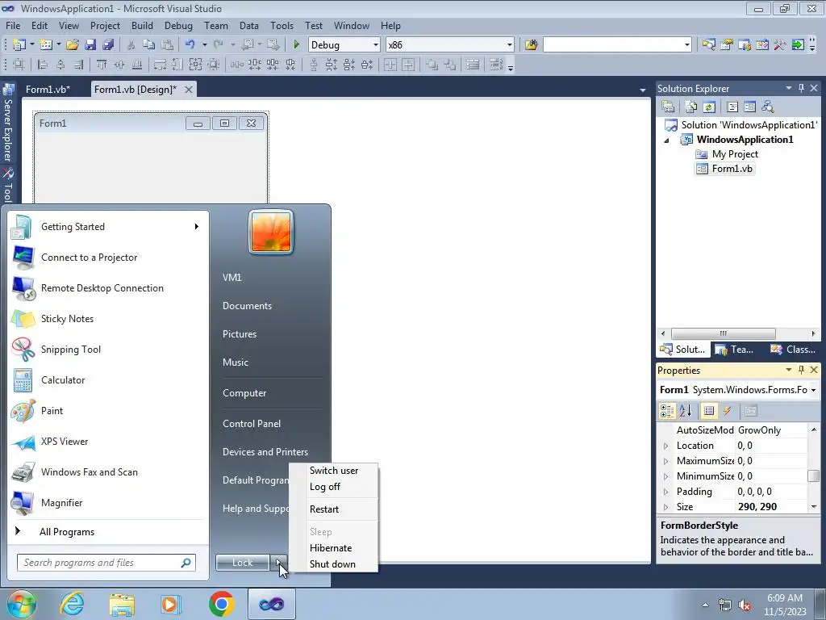Start debugging with the green play icon
Viewport: 826px width, 620px height.
point(296,45)
